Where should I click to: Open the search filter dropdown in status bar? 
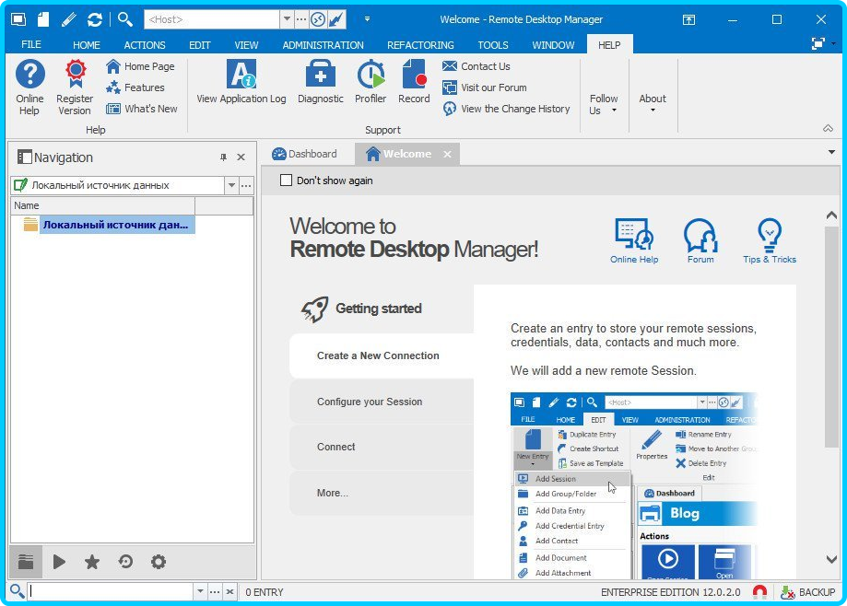tap(200, 591)
